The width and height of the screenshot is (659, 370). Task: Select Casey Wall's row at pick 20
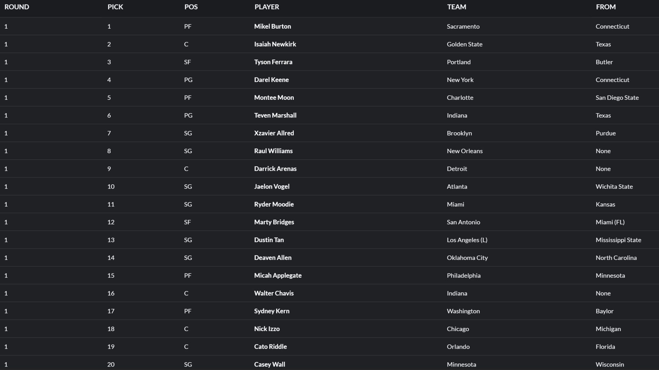(x=270, y=365)
